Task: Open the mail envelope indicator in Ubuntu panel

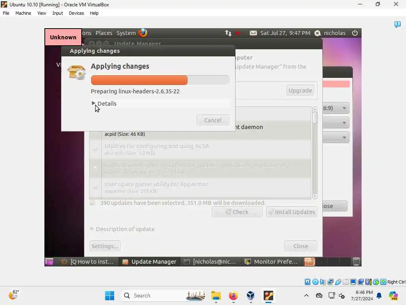Action: [x=253, y=33]
